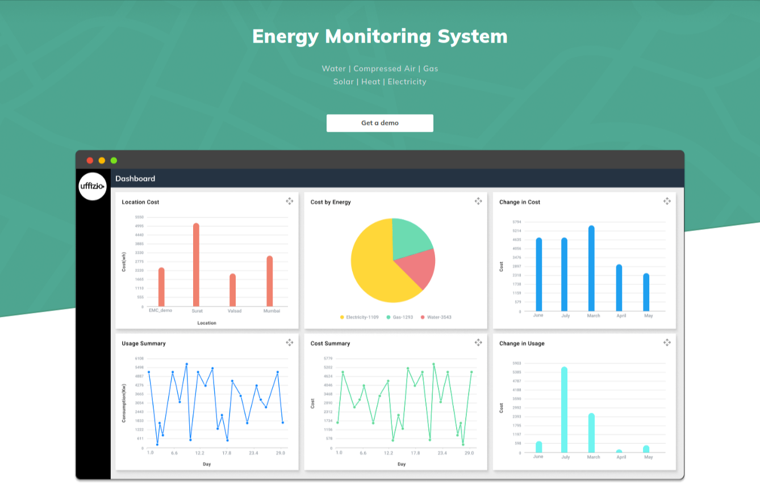
Task: Expand the Usage Summary chart panel
Action: [x=289, y=342]
